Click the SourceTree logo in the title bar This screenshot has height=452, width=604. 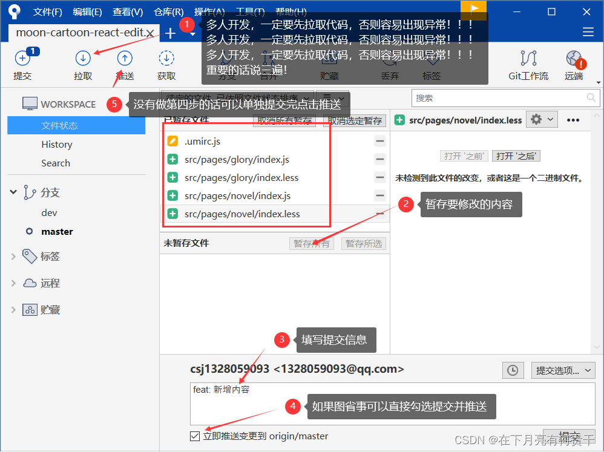point(15,11)
